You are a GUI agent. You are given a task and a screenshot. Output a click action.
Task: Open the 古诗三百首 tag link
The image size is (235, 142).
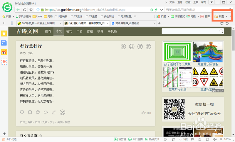click(x=26, y=122)
